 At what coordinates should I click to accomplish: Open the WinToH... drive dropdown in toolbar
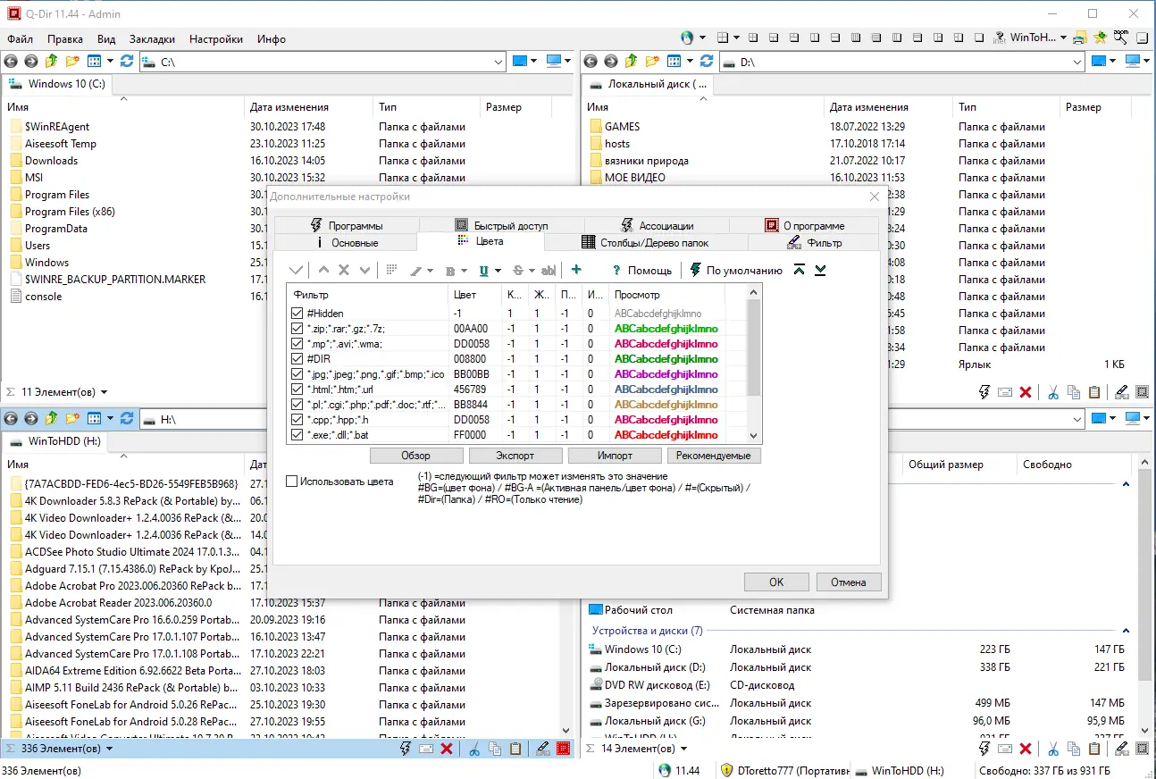tap(1063, 38)
